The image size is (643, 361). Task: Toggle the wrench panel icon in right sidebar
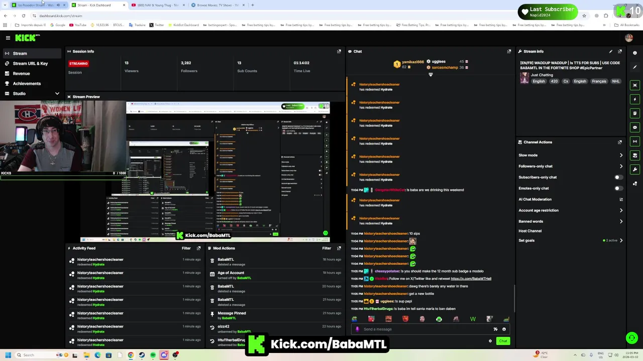click(635, 169)
